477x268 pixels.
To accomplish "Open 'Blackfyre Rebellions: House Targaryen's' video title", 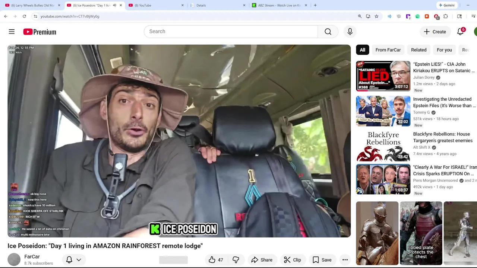I will pos(443,137).
